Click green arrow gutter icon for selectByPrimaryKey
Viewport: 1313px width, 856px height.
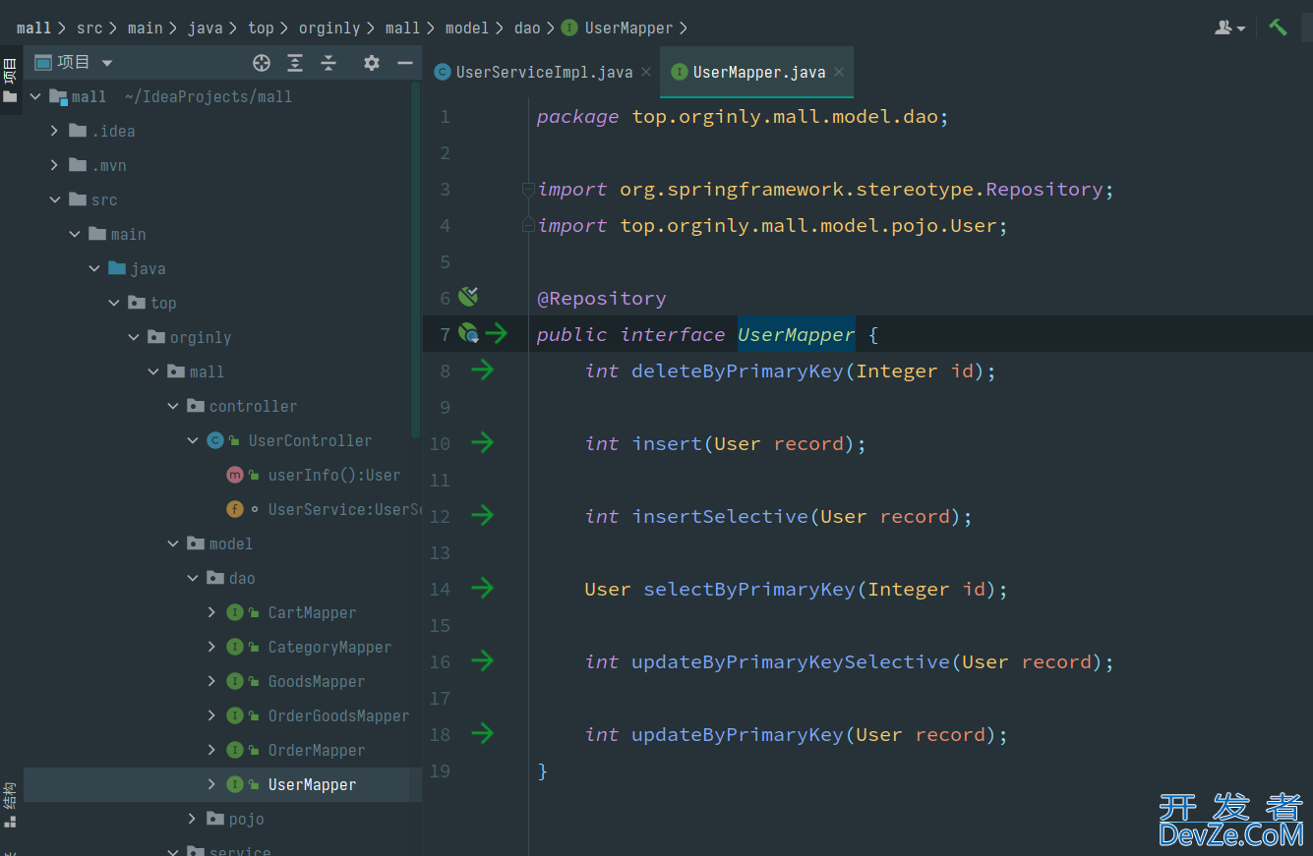(482, 589)
